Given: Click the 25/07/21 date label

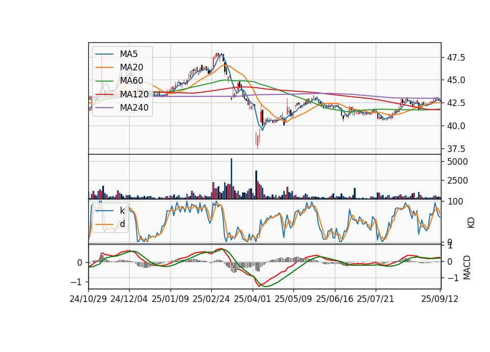Looking at the screenshot, I should coord(375,299).
